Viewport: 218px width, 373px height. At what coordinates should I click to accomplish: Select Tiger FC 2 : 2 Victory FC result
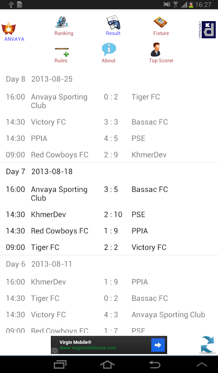[x=109, y=247]
